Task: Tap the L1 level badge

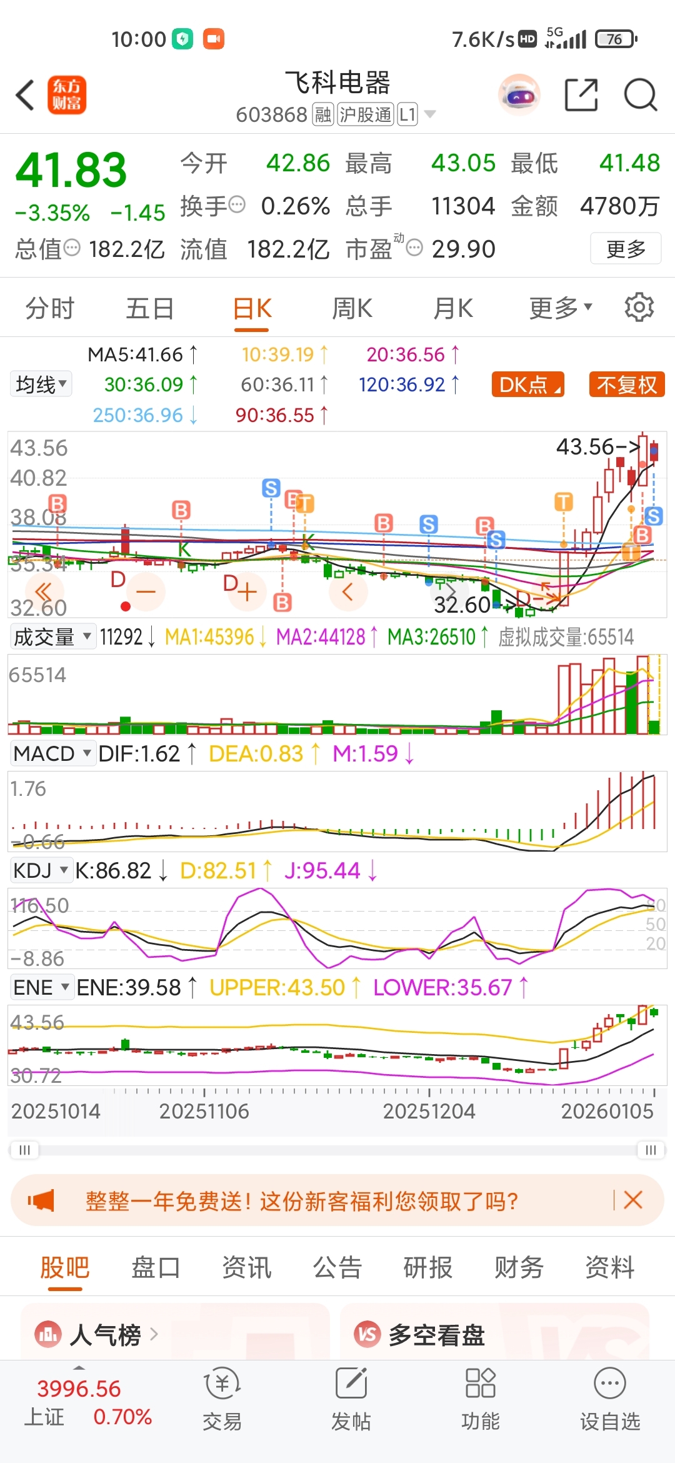Action: pyautogui.click(x=407, y=115)
